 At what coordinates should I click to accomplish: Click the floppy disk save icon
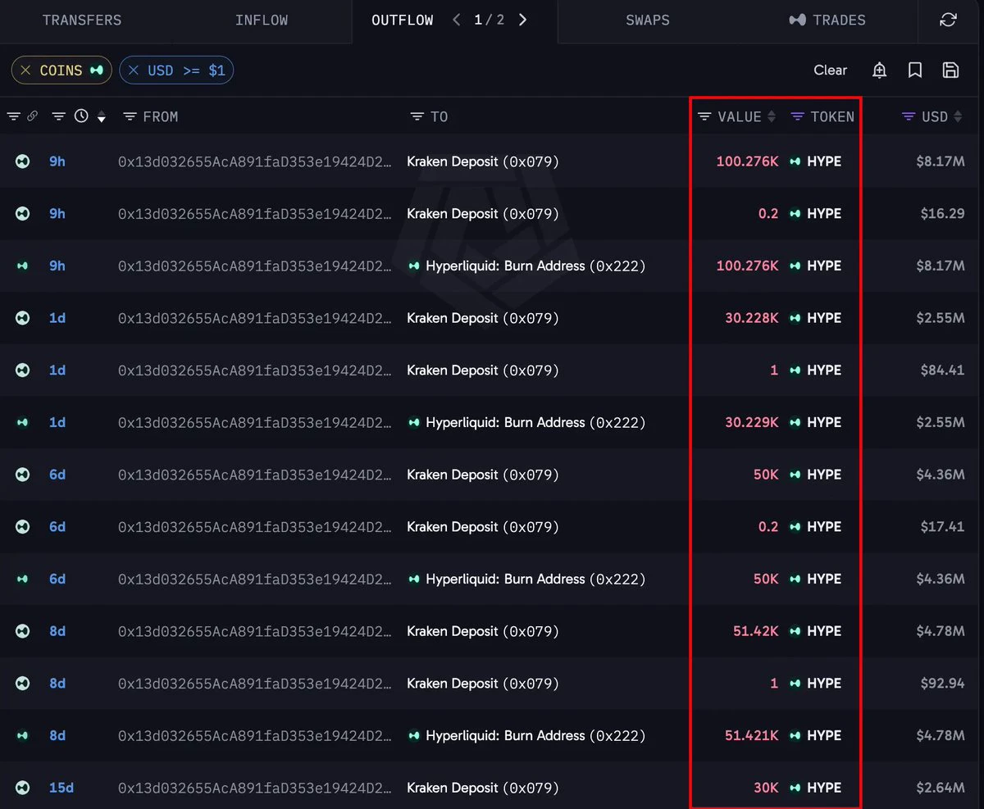pyautogui.click(x=950, y=70)
